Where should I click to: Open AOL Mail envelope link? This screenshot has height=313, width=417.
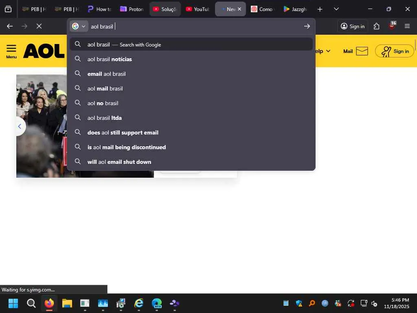356,51
